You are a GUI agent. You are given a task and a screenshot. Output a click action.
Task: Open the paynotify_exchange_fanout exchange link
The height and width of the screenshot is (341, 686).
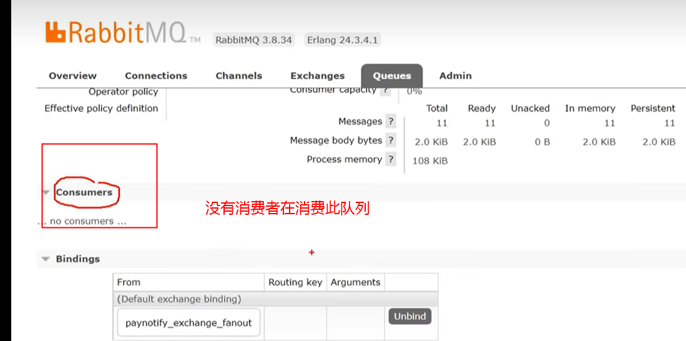click(189, 323)
